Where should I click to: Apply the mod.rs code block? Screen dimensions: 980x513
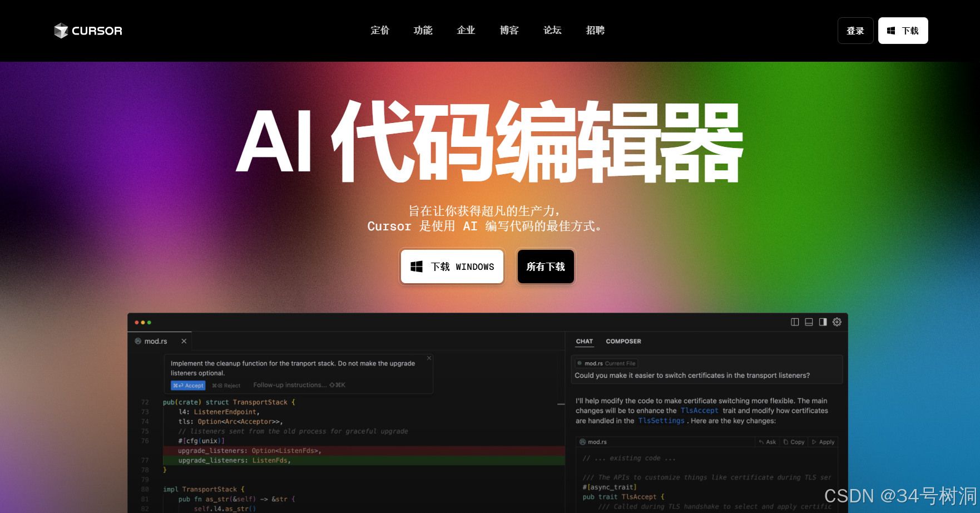click(823, 442)
